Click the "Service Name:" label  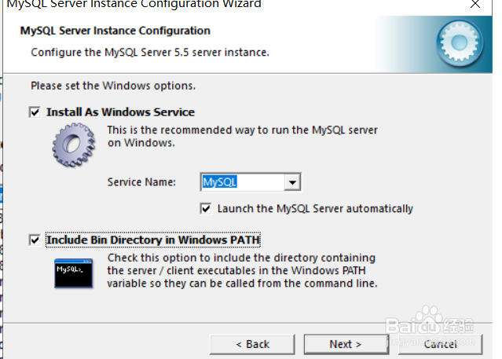pos(141,182)
